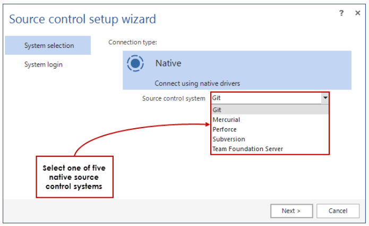Choose Team Foundation Server from the list
This screenshot has width=369, height=226.
(x=270, y=149)
